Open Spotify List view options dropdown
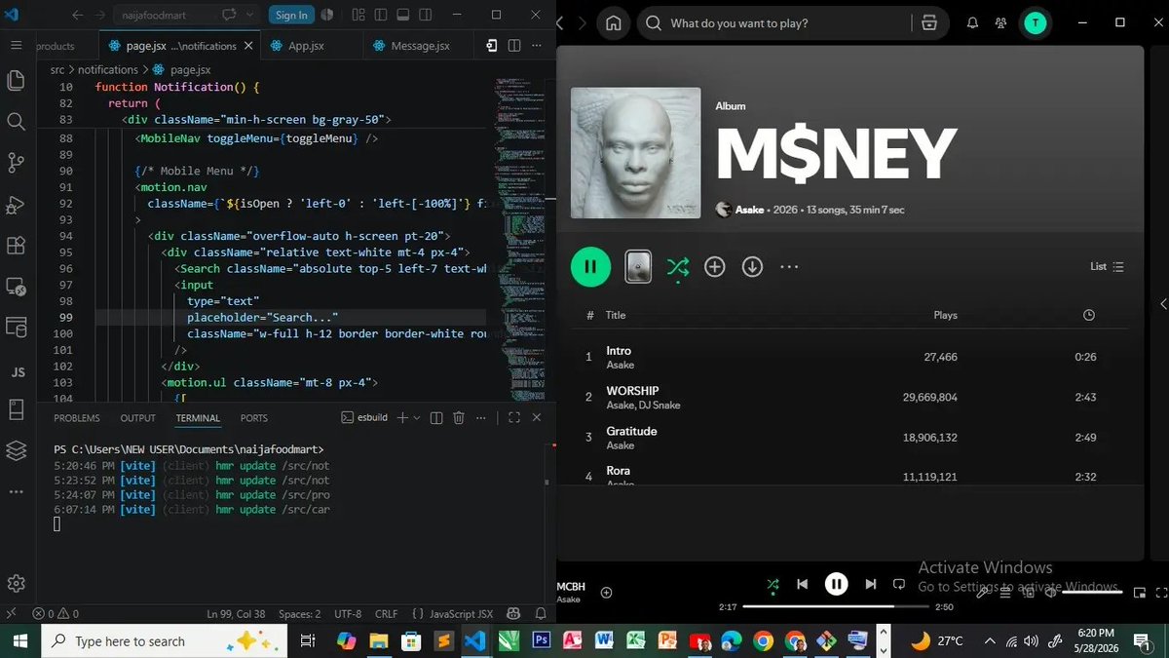This screenshot has width=1169, height=658. tap(1107, 266)
